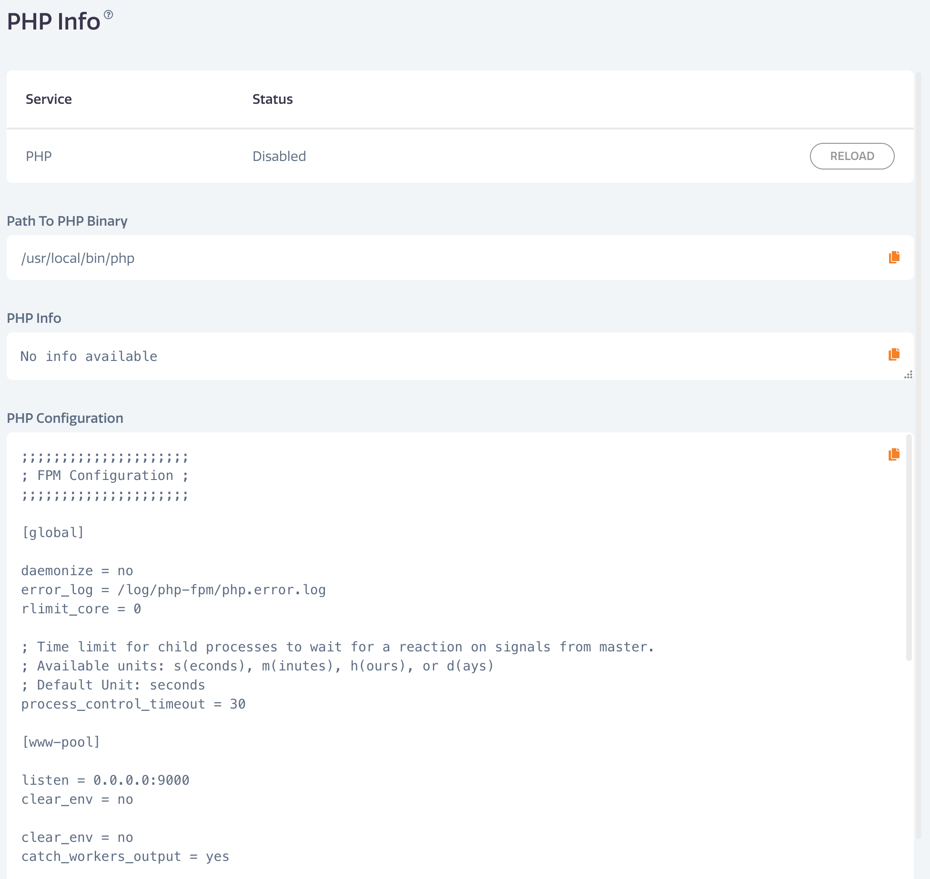Screen dimensions: 930x879
Task: Click the '; Default Unit: seconds' comment
Action: pyautogui.click(x=113, y=685)
